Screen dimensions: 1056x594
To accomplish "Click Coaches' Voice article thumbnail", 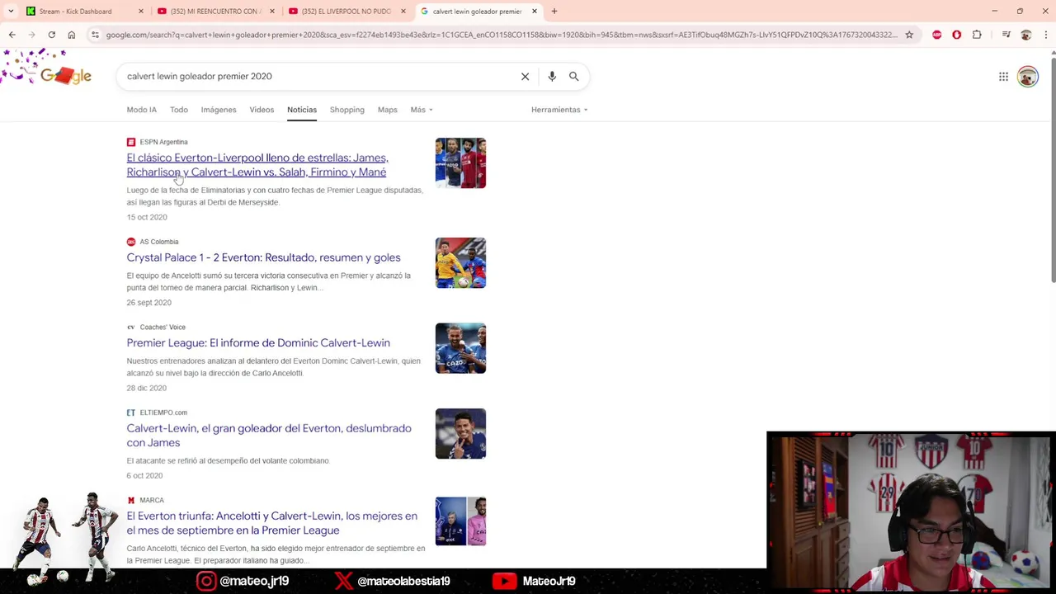I will click(460, 348).
